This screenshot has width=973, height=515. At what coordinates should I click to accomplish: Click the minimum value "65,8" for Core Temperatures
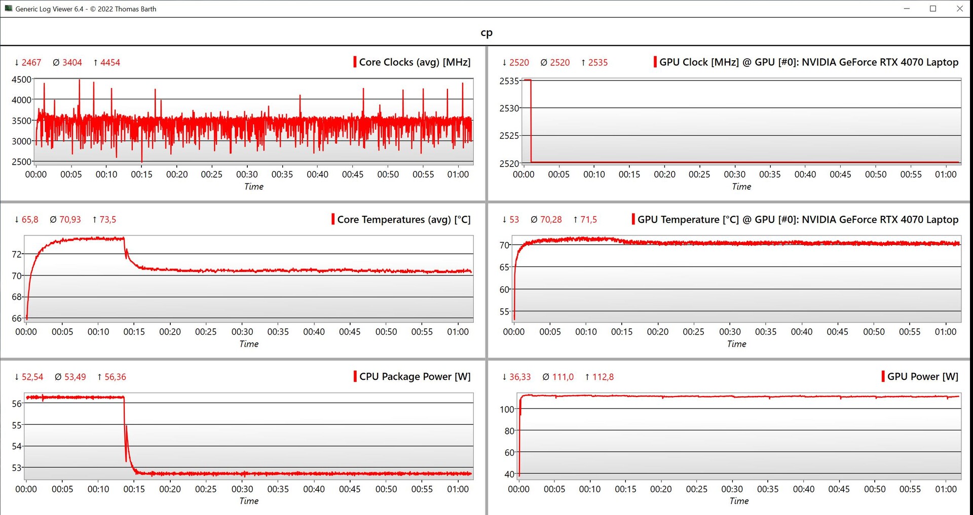30,220
